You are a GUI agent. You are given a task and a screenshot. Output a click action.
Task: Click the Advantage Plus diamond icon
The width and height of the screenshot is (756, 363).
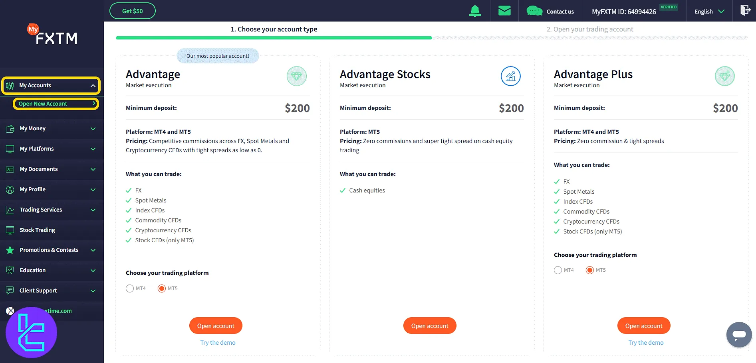724,76
